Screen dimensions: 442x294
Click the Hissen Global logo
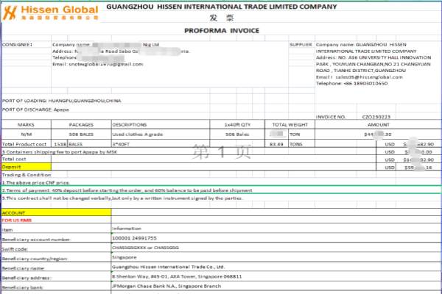[x=51, y=12]
